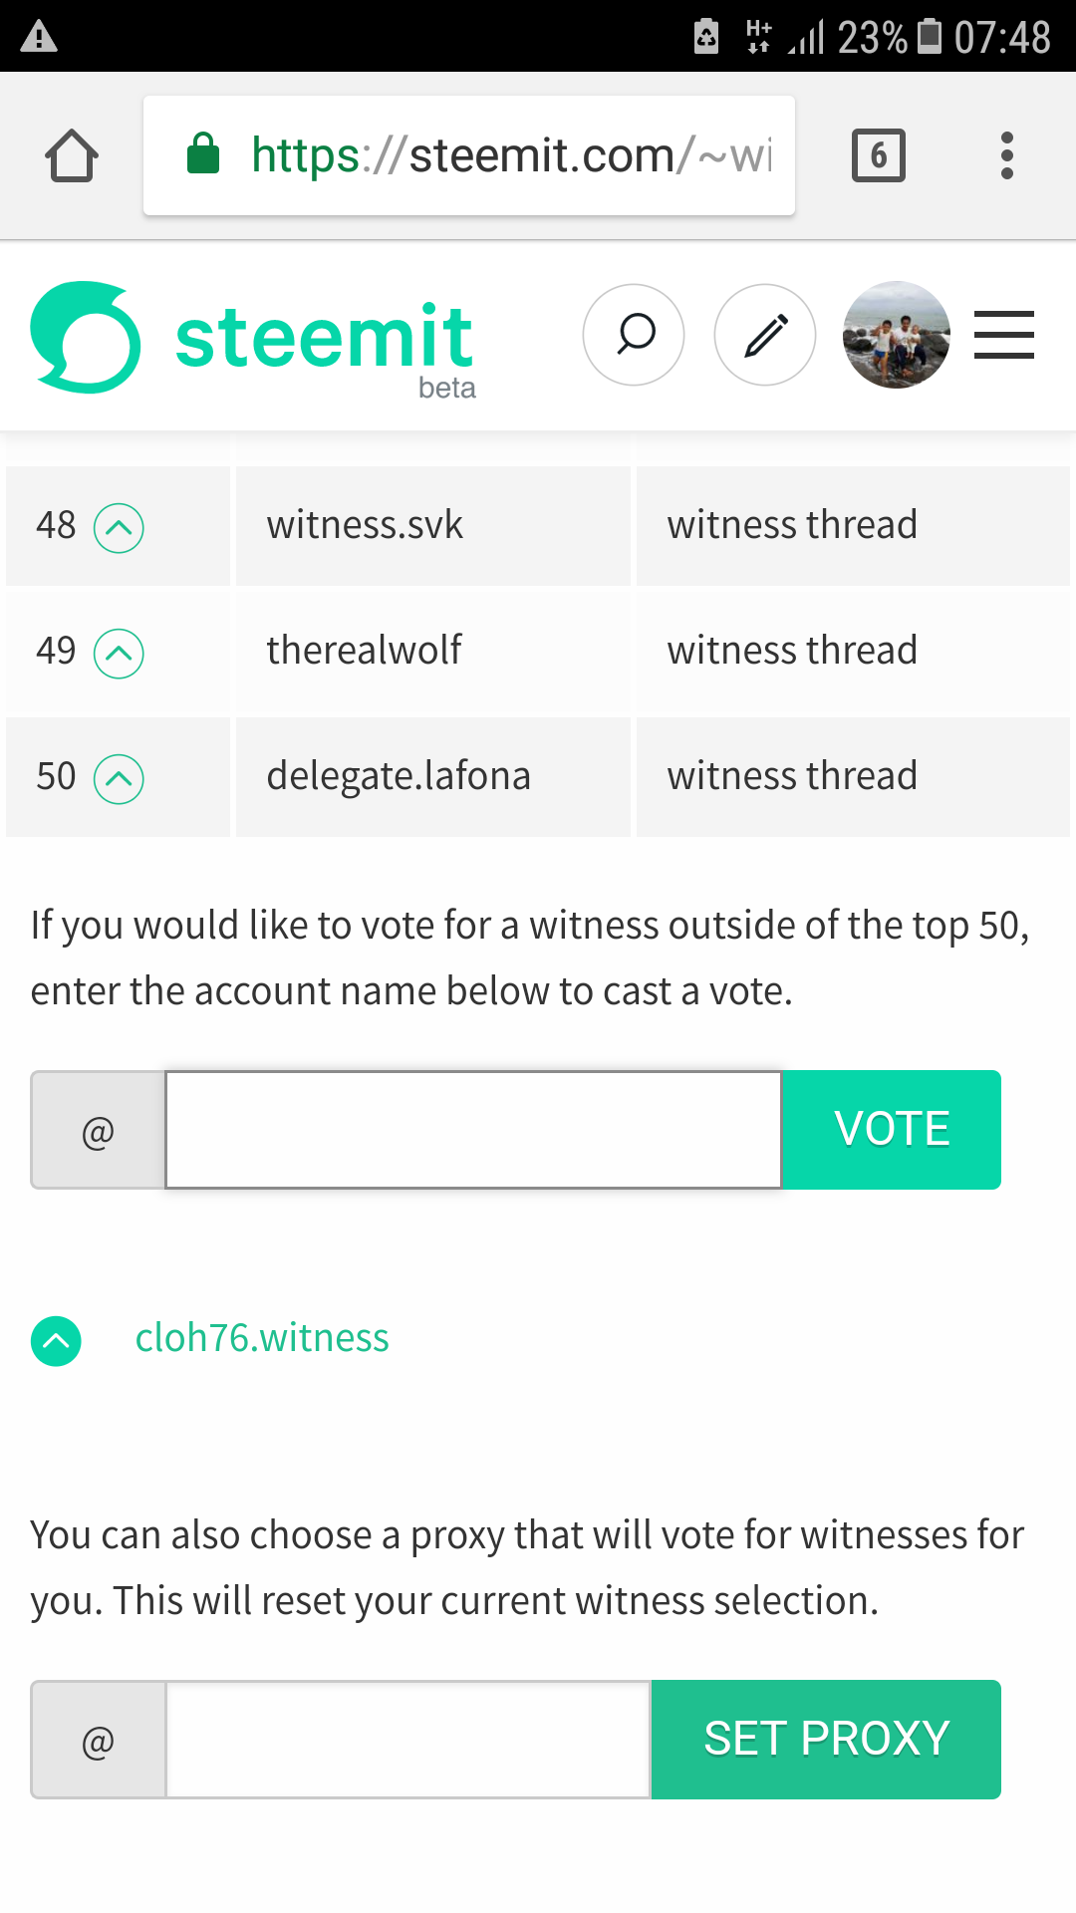Open the browser three-dot menu
Viewport: 1076px width, 1913px height.
click(x=1007, y=155)
